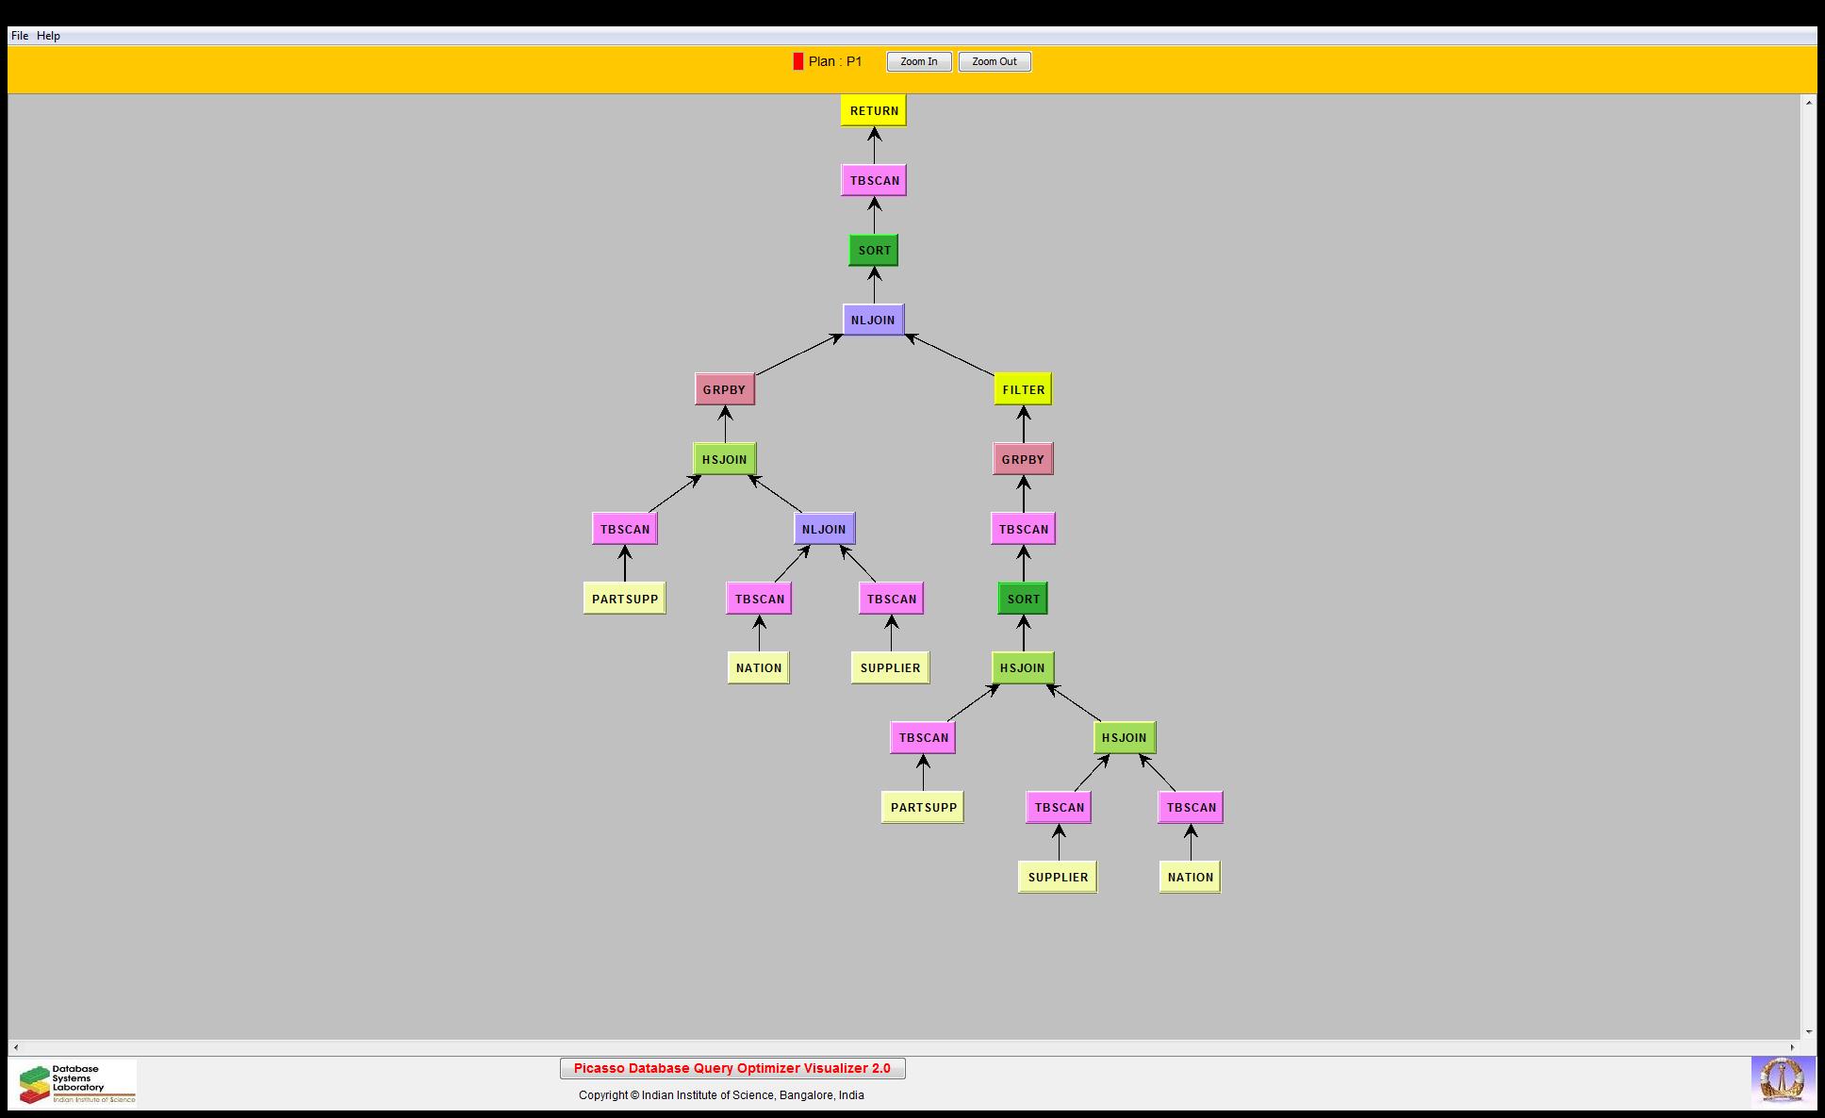Screen dimensions: 1825x1118
Task: Open the File menu
Action: [x=19, y=36]
